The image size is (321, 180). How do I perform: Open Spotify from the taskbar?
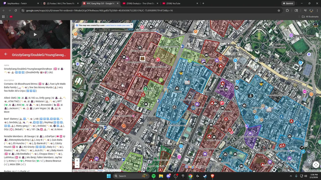coord(153,176)
